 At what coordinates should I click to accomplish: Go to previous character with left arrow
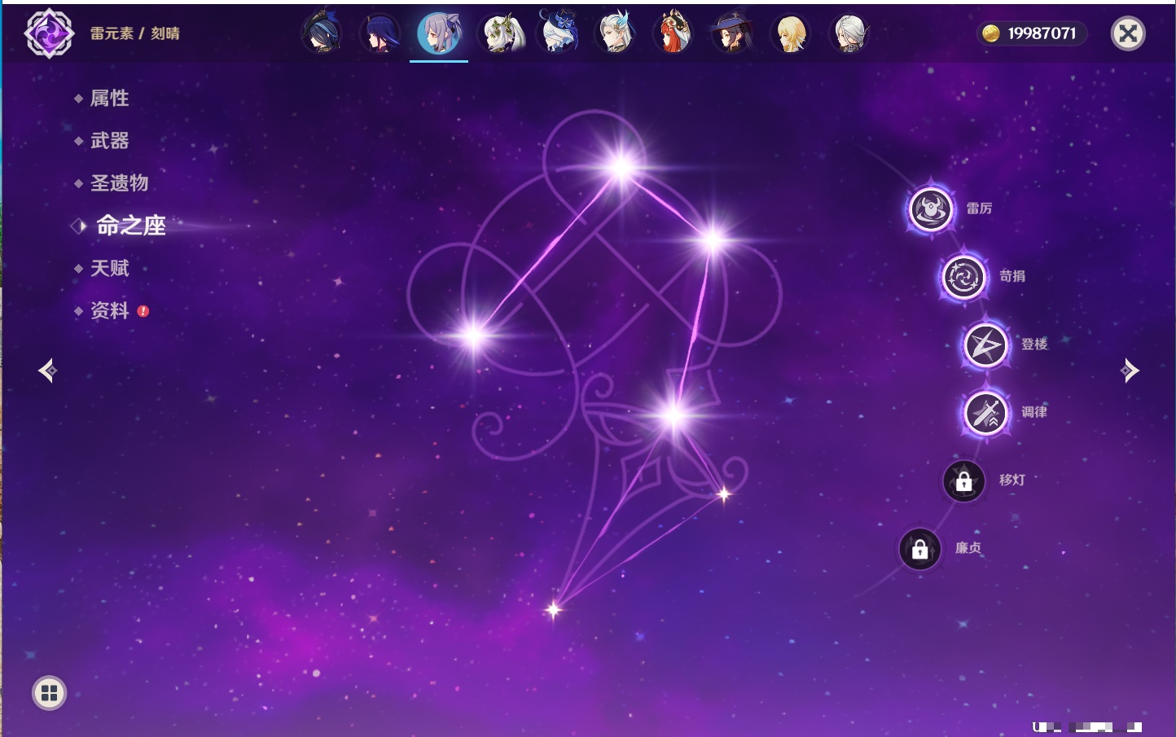coord(47,371)
